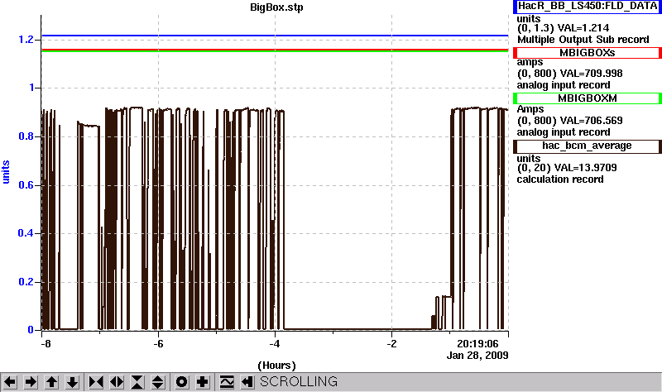Click the return-to-scrolling arrow icon
662x392 pixels.
[247, 382]
